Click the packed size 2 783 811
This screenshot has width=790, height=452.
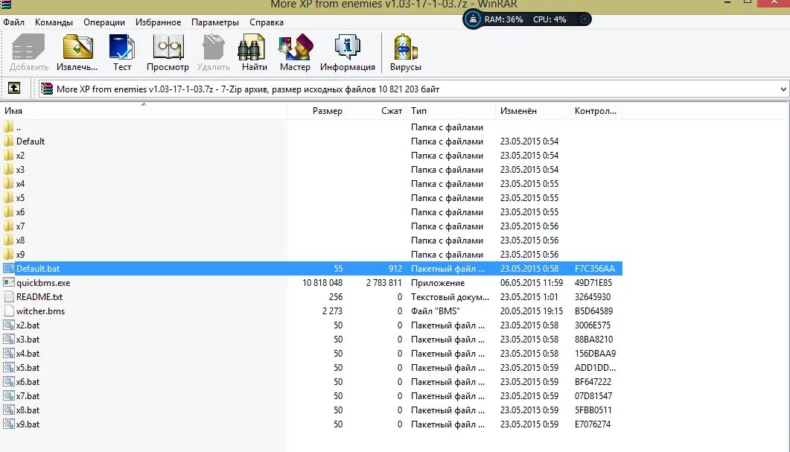pos(384,283)
